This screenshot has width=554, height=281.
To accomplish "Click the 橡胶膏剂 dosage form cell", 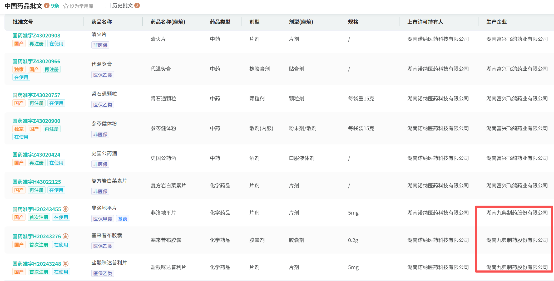I will click(260, 69).
